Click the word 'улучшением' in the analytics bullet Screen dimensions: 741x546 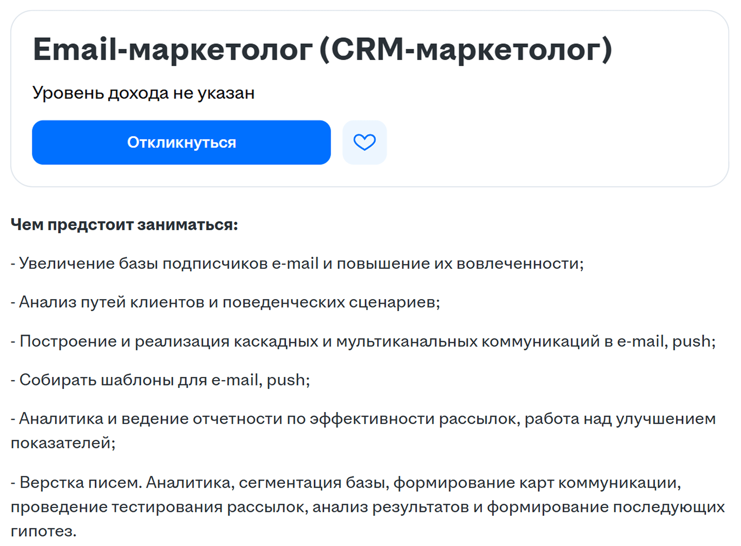[x=666, y=419]
